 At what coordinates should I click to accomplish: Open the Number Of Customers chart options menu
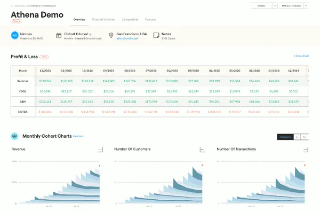[x=203, y=150]
